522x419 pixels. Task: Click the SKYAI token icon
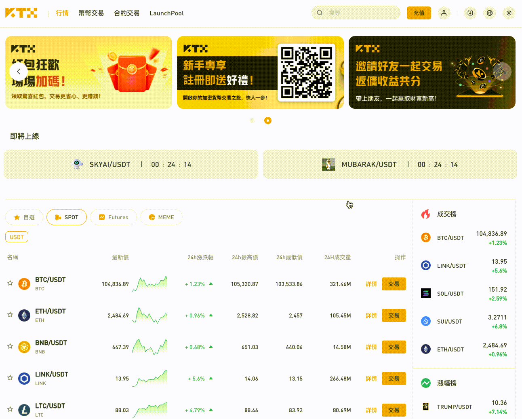(77, 164)
